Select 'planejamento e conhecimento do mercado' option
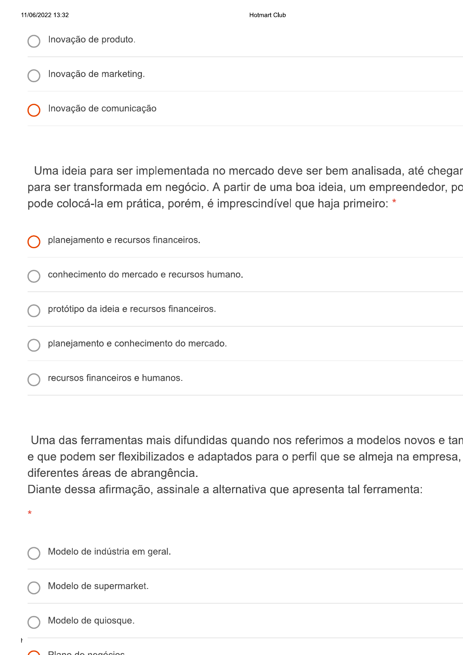Image resolution: width=463 pixels, height=655 pixels. [34, 345]
